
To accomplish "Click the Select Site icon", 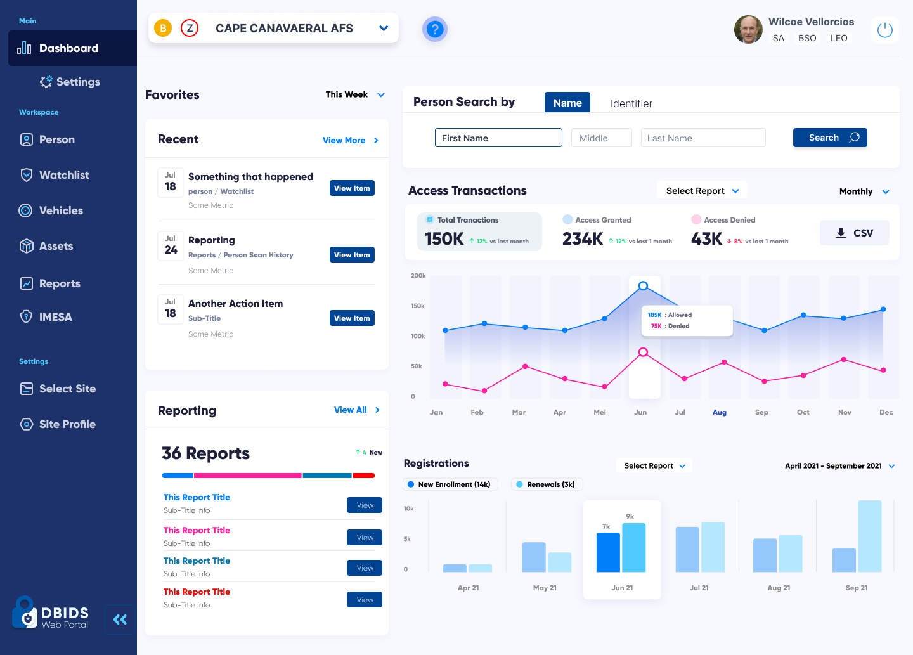I will (27, 389).
